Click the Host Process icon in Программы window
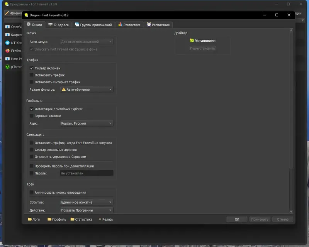The image size is (309, 247). [x=7, y=59]
